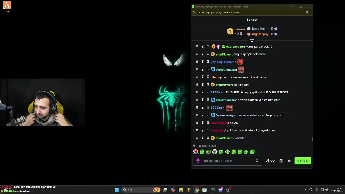The width and height of the screenshot is (345, 194).
Task: Open Copilot from taskbar
Action: pos(173,190)
